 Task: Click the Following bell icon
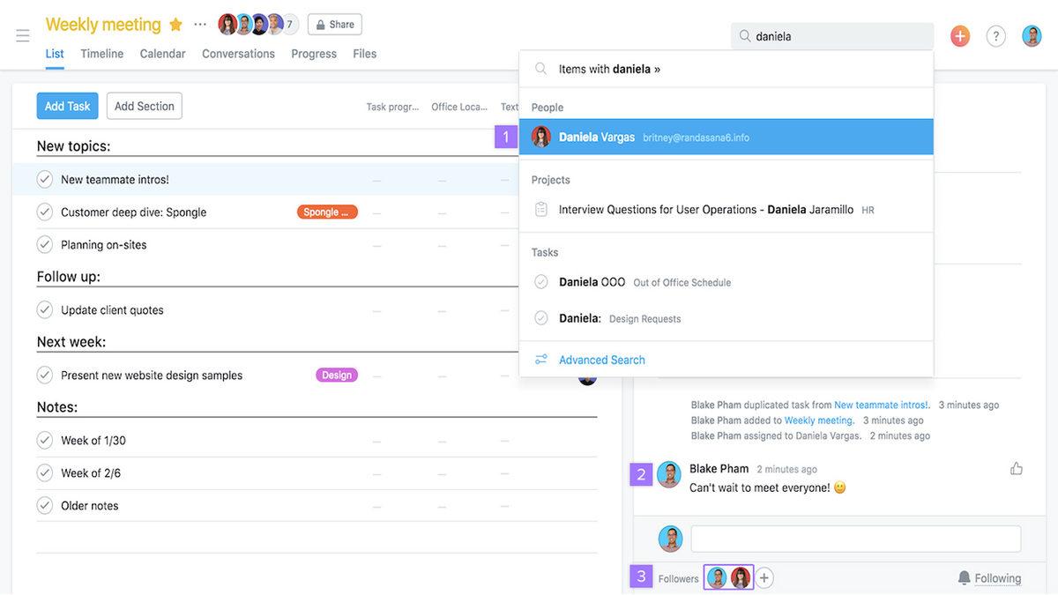pyautogui.click(x=964, y=578)
